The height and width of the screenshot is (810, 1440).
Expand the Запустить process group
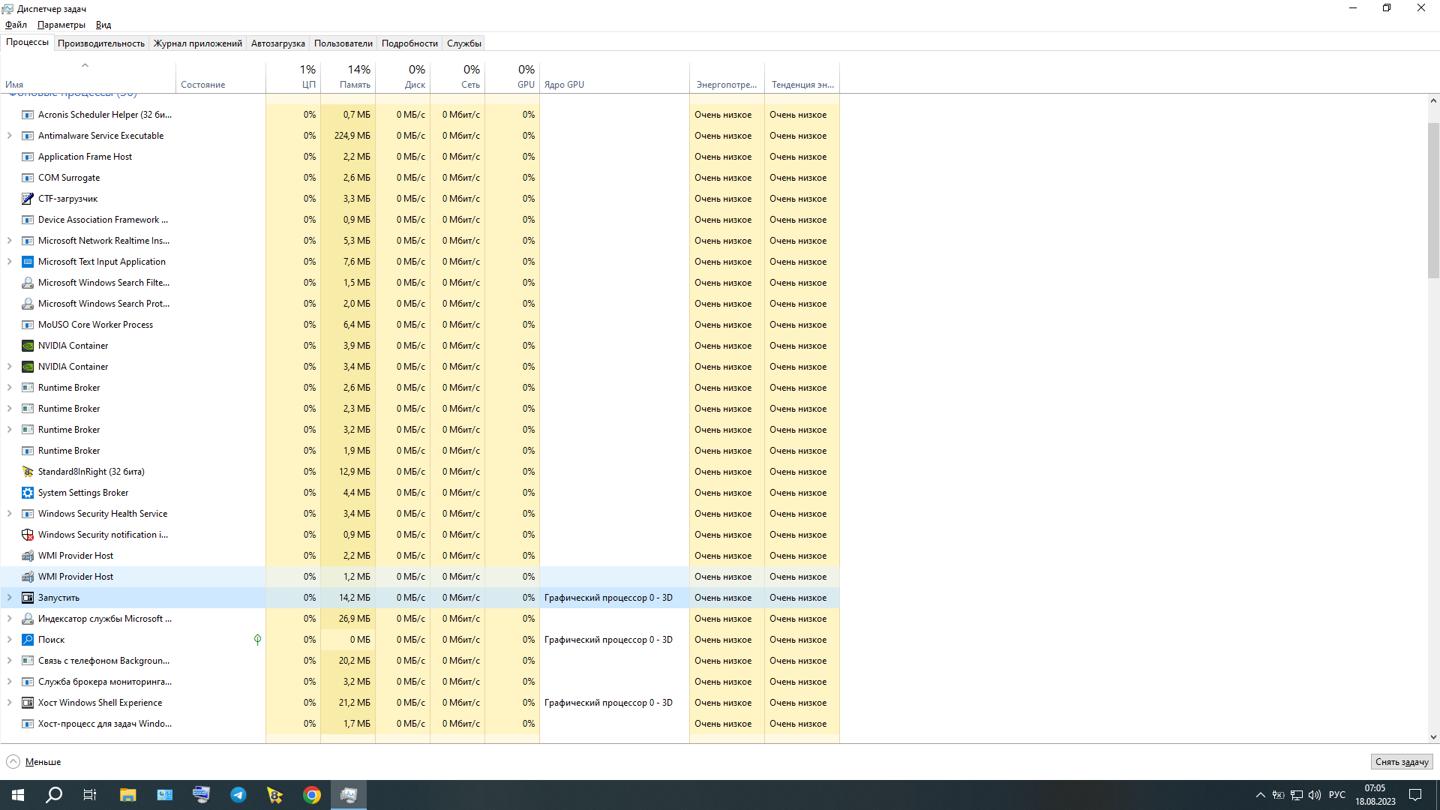[9, 598]
